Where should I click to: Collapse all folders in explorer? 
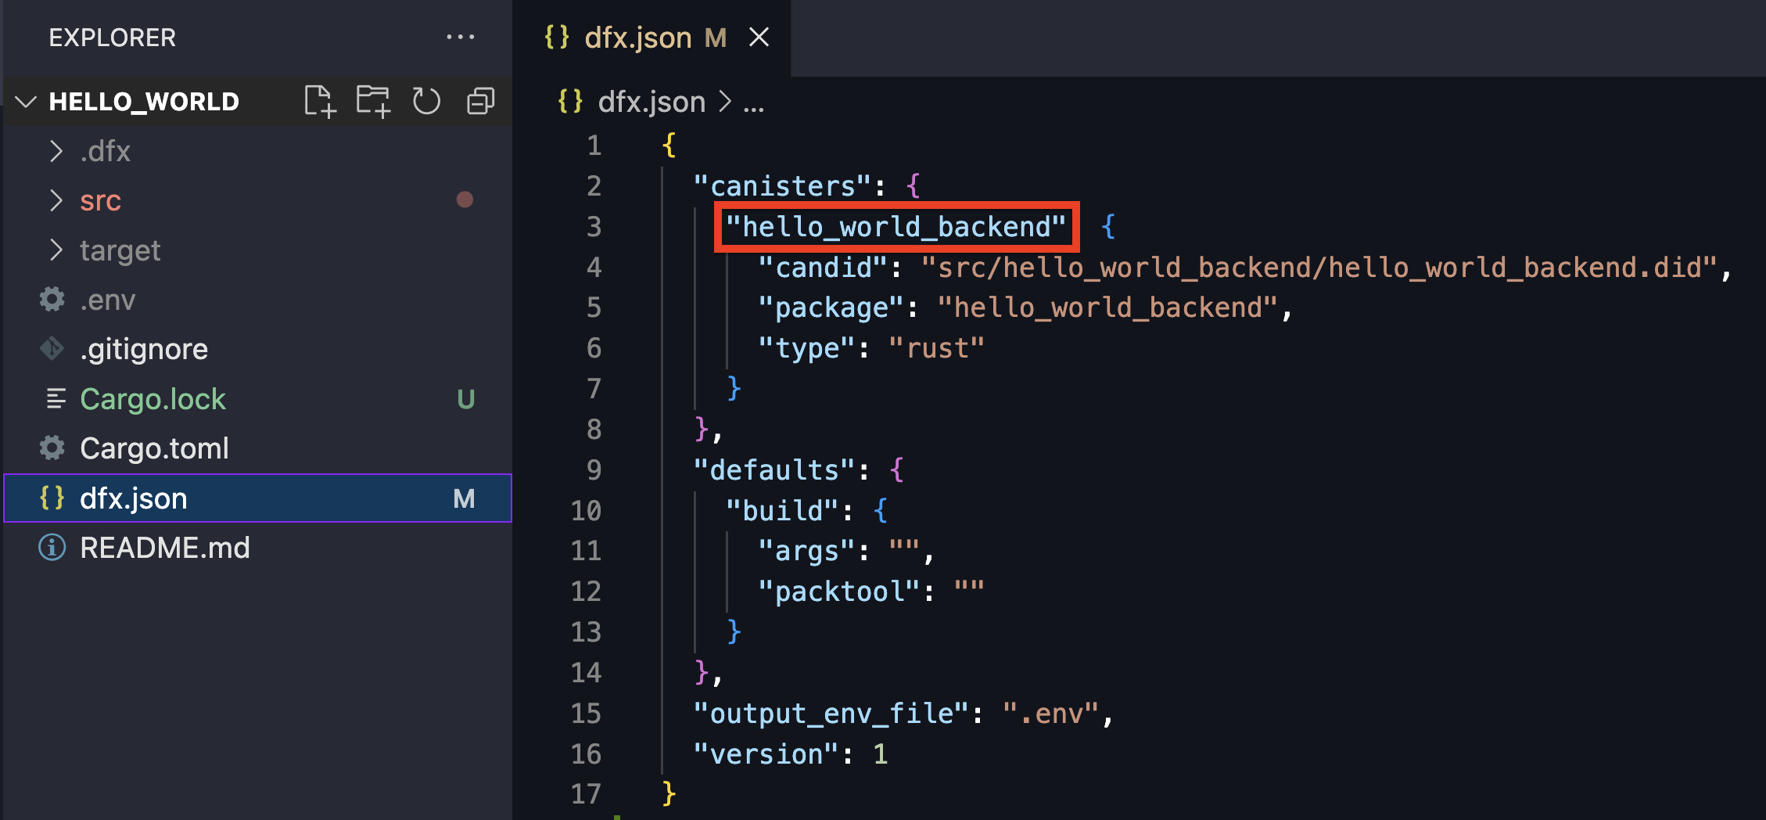click(x=479, y=101)
